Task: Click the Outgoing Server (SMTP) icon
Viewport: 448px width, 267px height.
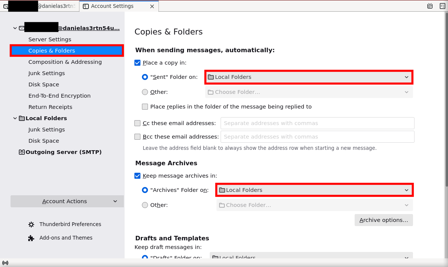Action: (22, 152)
